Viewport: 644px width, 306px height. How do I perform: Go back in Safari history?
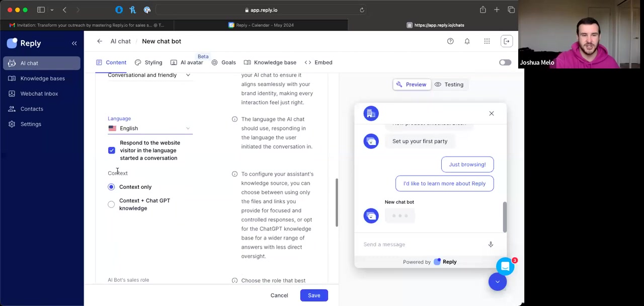(x=64, y=10)
